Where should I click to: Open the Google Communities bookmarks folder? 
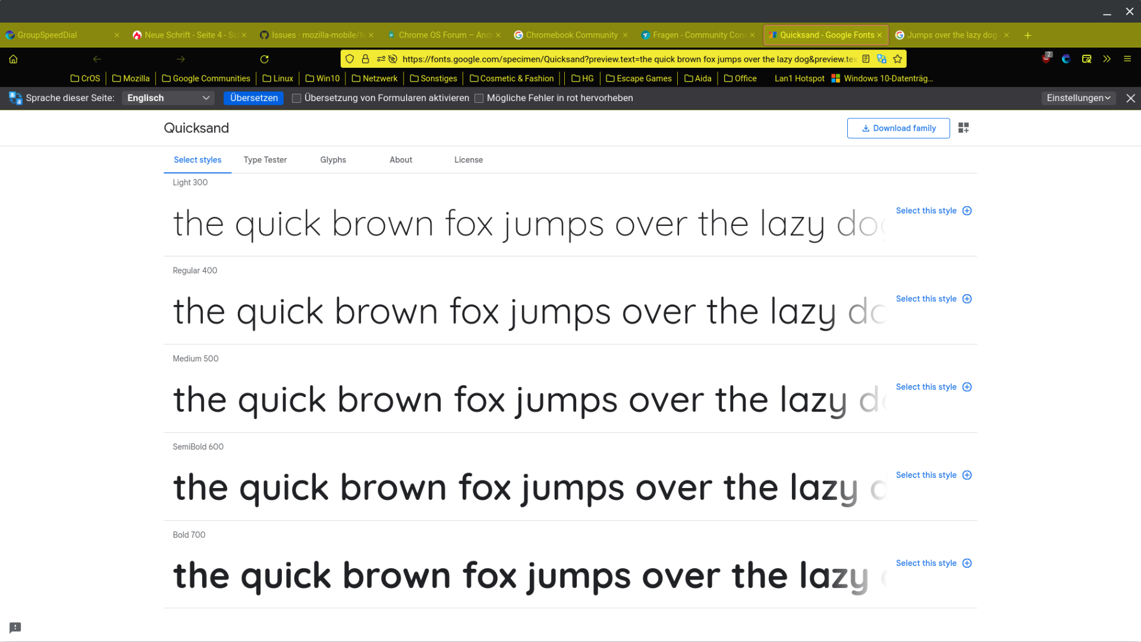[x=206, y=78]
